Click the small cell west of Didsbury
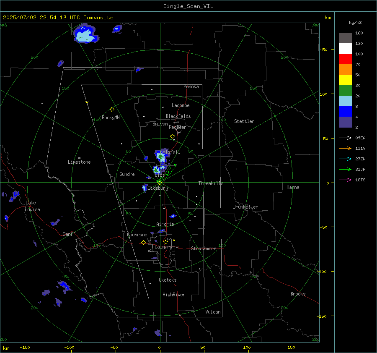377x353 pixels. coord(145,188)
